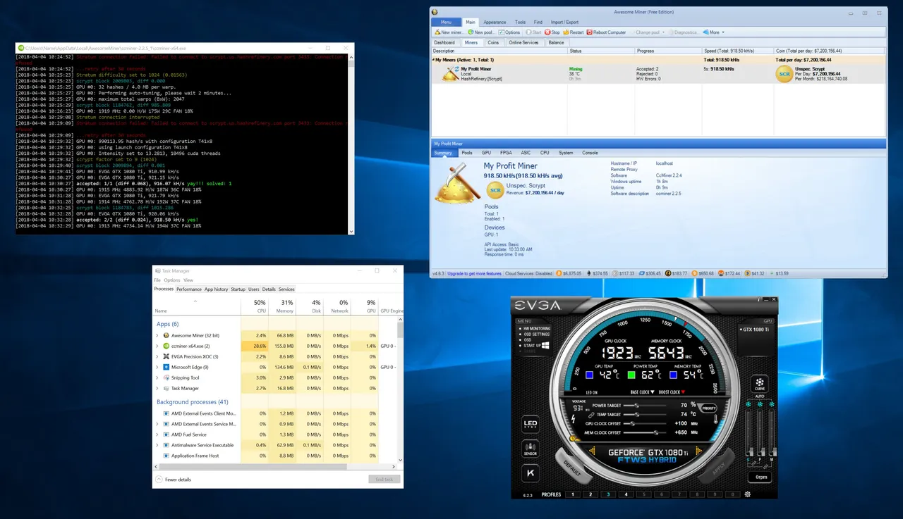Toggle Auto fan mode in EVGA Precision
This screenshot has height=519, width=903.
pyautogui.click(x=760, y=396)
